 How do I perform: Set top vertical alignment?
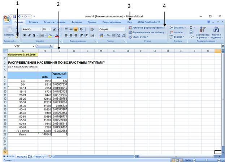[66, 29]
